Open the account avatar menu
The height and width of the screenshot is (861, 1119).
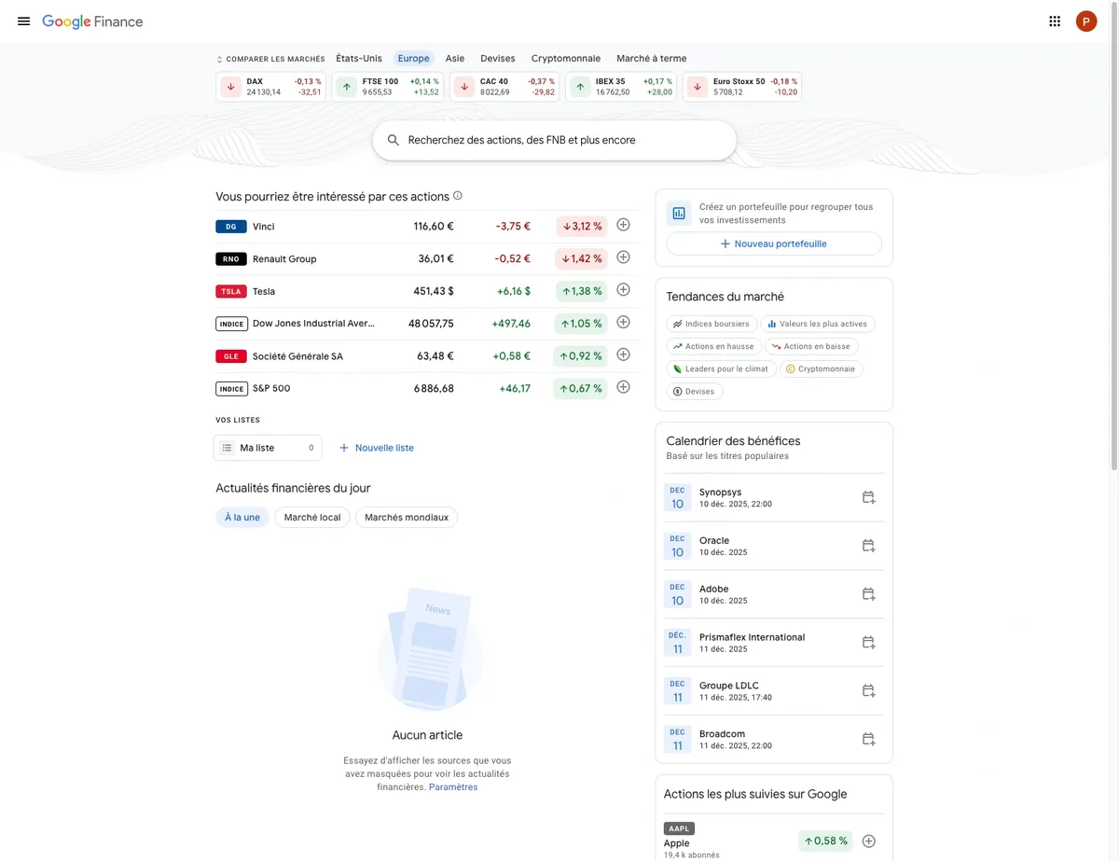tap(1086, 21)
